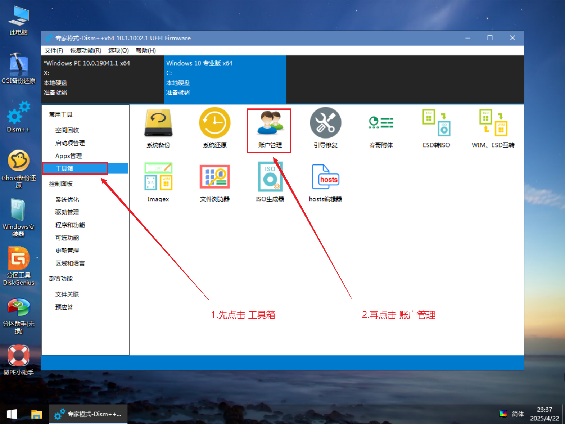This screenshot has width=565, height=424.
Task: Launch the 系统还原 system restore tool
Action: click(215, 128)
